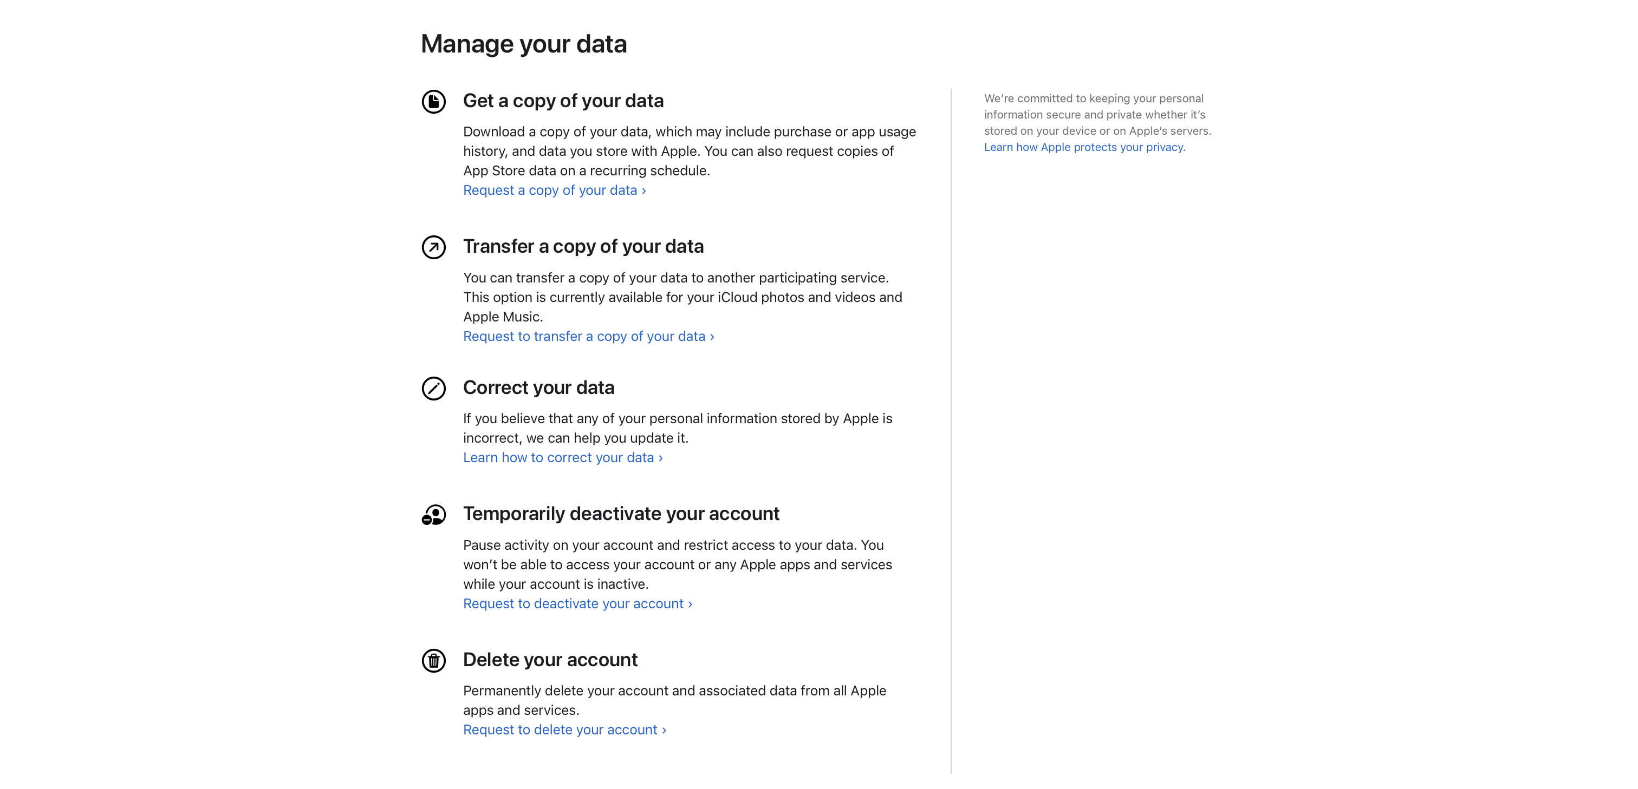
Task: Click the Correct your data section title
Action: (538, 387)
